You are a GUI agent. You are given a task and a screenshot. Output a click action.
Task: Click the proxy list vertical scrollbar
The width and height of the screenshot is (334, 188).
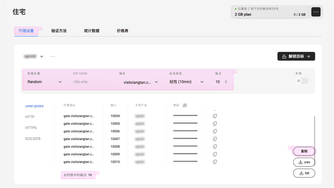[314, 137]
